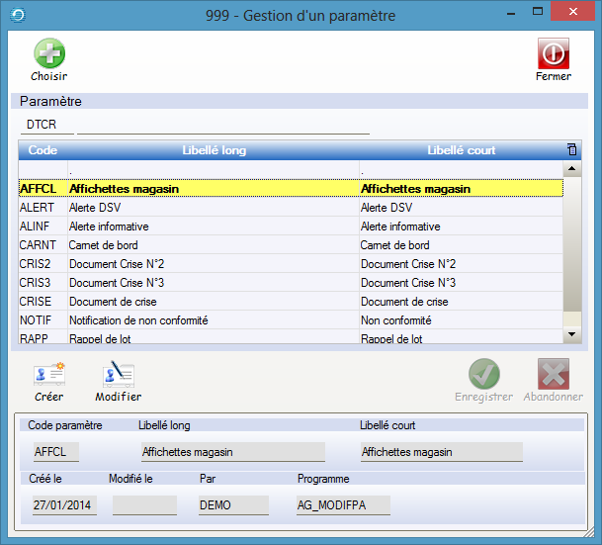The image size is (602, 545).
Task: Click the grid options icon in table header
Action: coord(571,150)
